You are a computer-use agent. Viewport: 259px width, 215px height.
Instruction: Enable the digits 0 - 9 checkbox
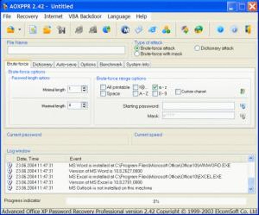[x=155, y=94]
